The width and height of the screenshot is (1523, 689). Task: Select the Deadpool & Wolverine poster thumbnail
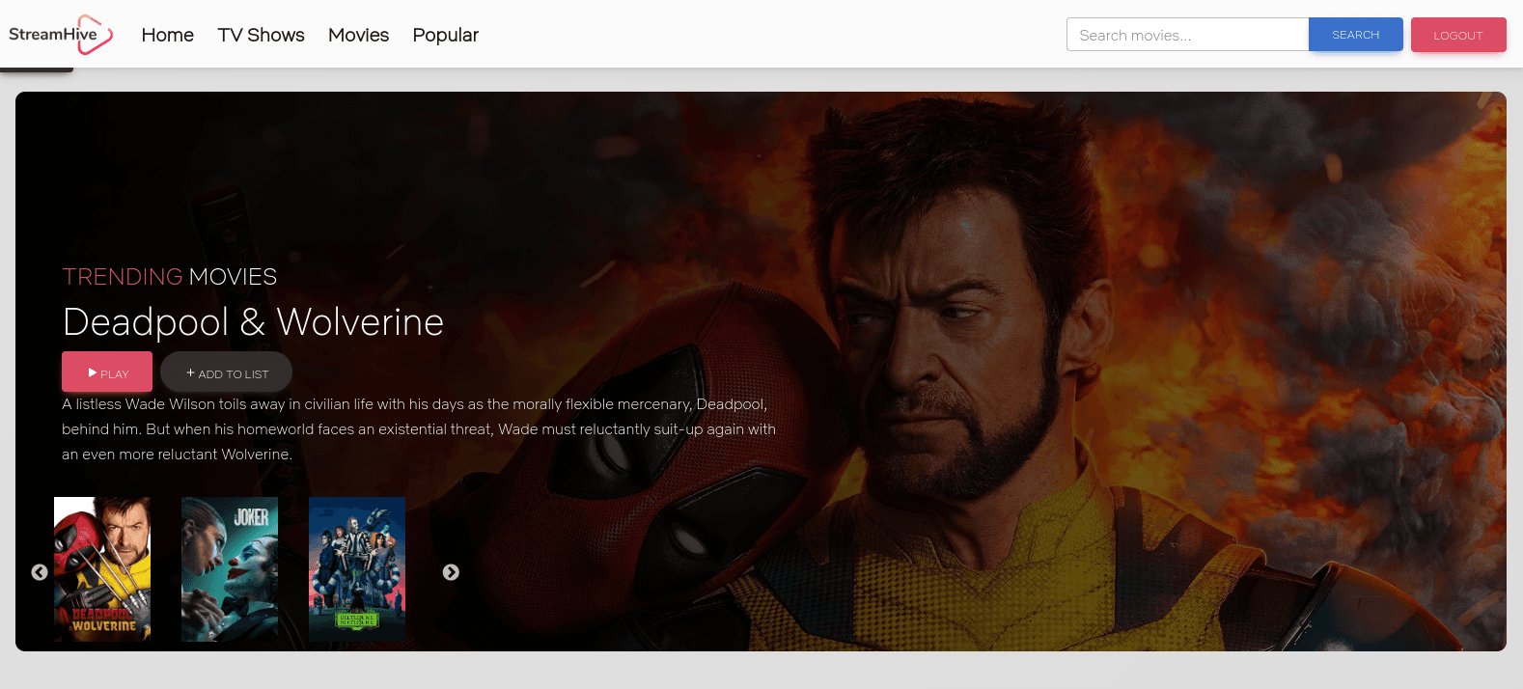click(102, 569)
